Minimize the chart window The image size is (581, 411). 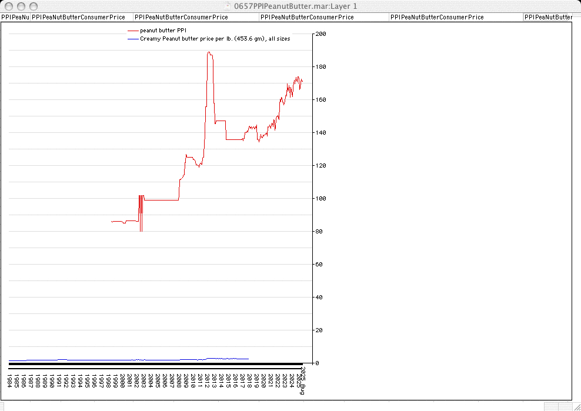point(21,6)
